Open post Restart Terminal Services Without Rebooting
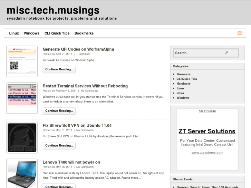Viewport: 251px width, 188px height. [x=85, y=86]
